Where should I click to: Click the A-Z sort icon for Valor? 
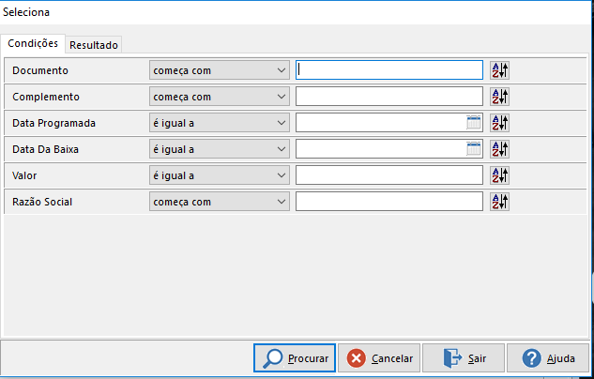(499, 175)
